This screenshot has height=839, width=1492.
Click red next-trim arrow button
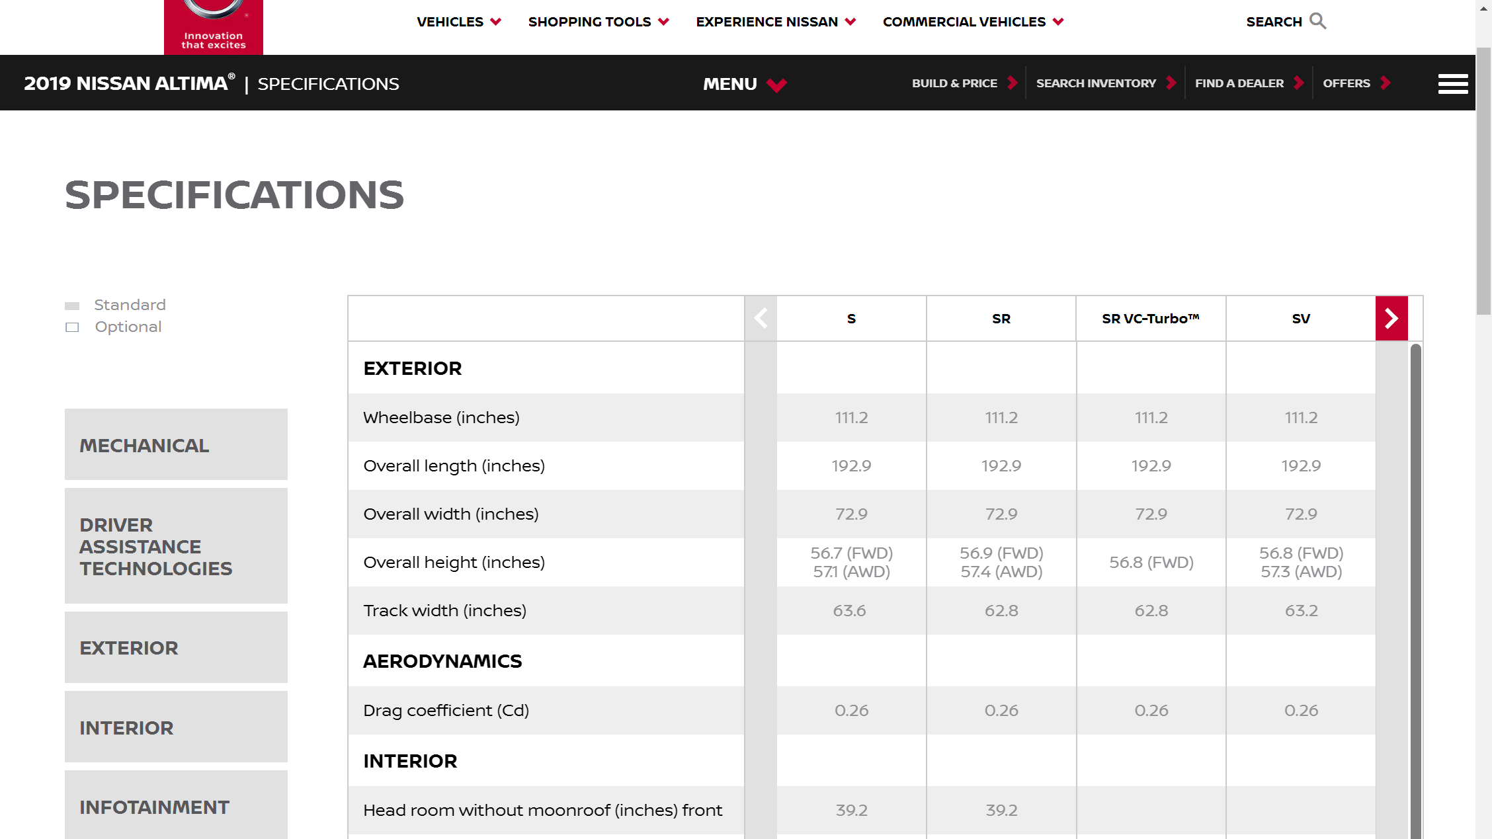tap(1391, 319)
